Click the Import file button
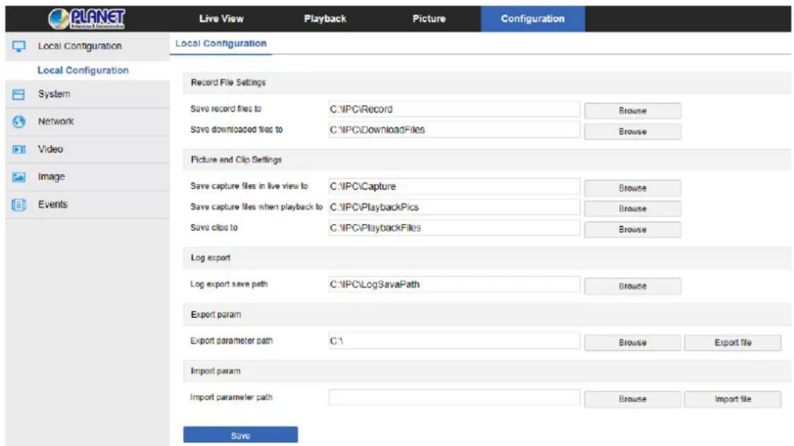 pos(733,400)
